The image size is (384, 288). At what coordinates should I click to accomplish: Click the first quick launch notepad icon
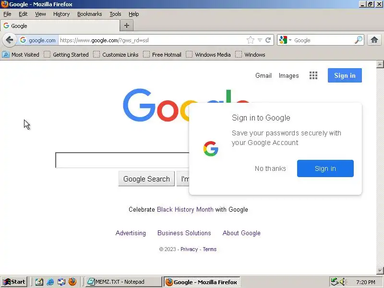click(x=39, y=282)
